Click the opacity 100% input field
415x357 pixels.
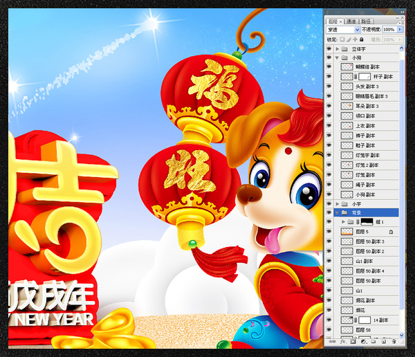[x=389, y=29]
